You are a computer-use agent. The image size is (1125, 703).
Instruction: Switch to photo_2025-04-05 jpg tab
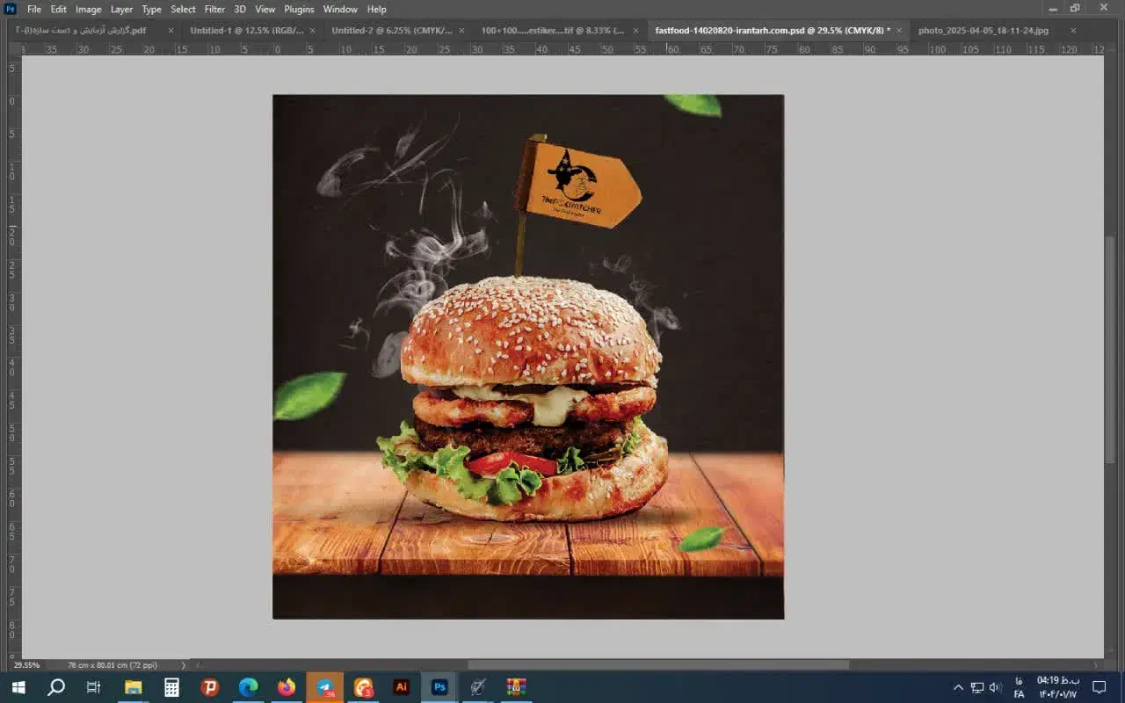pyautogui.click(x=983, y=30)
